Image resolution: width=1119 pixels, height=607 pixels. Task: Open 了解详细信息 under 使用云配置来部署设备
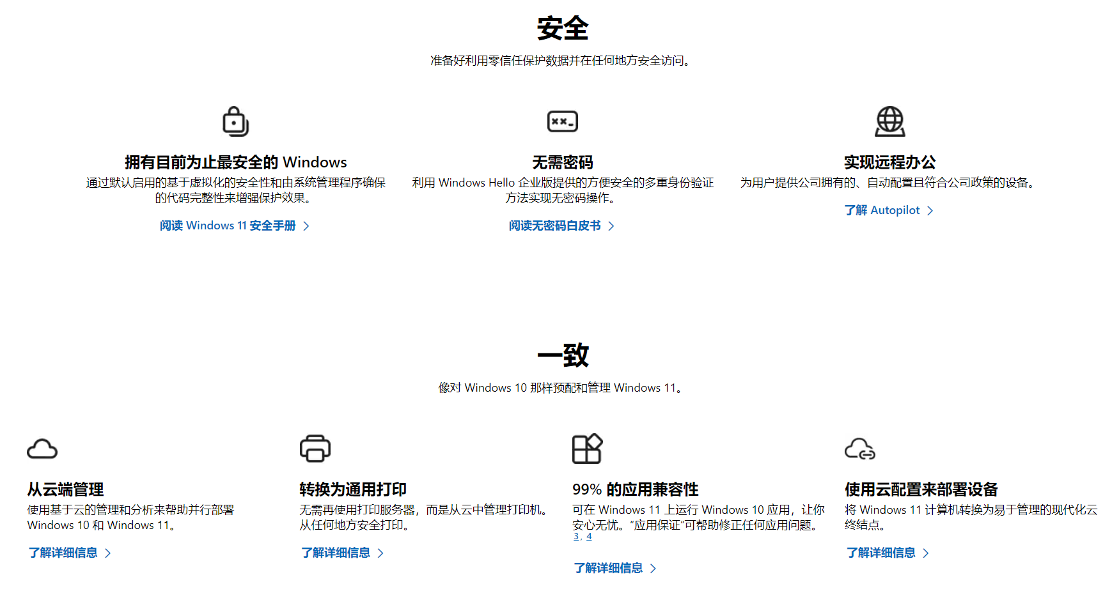tap(888, 553)
